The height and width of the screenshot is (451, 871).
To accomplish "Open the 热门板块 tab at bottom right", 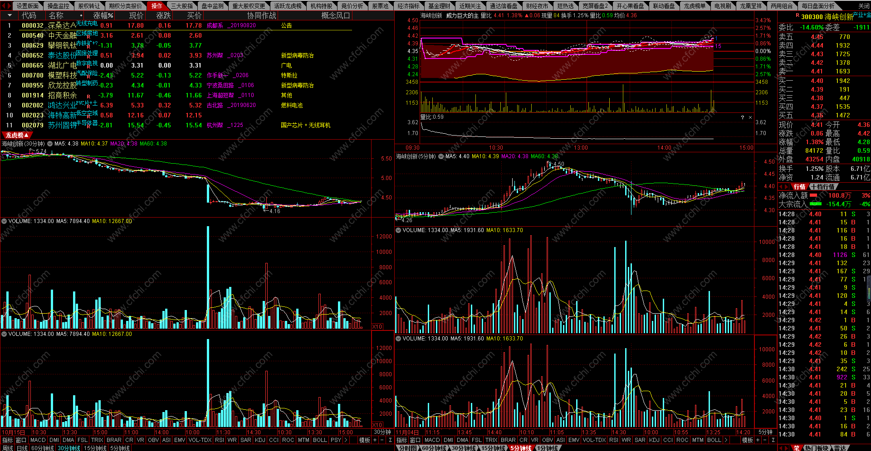I will pos(817,448).
